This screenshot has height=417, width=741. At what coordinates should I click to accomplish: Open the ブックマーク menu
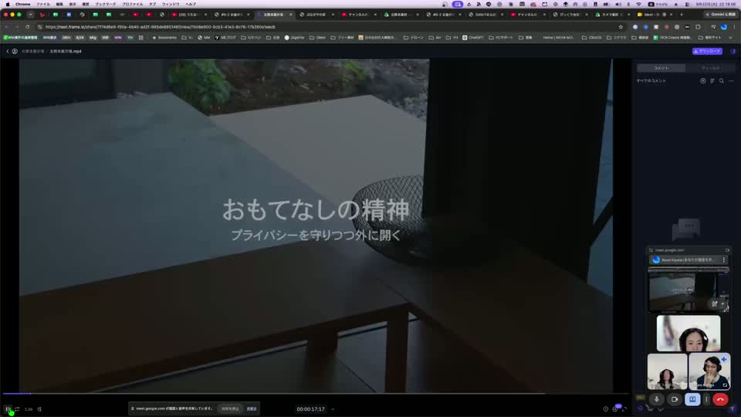click(x=105, y=4)
